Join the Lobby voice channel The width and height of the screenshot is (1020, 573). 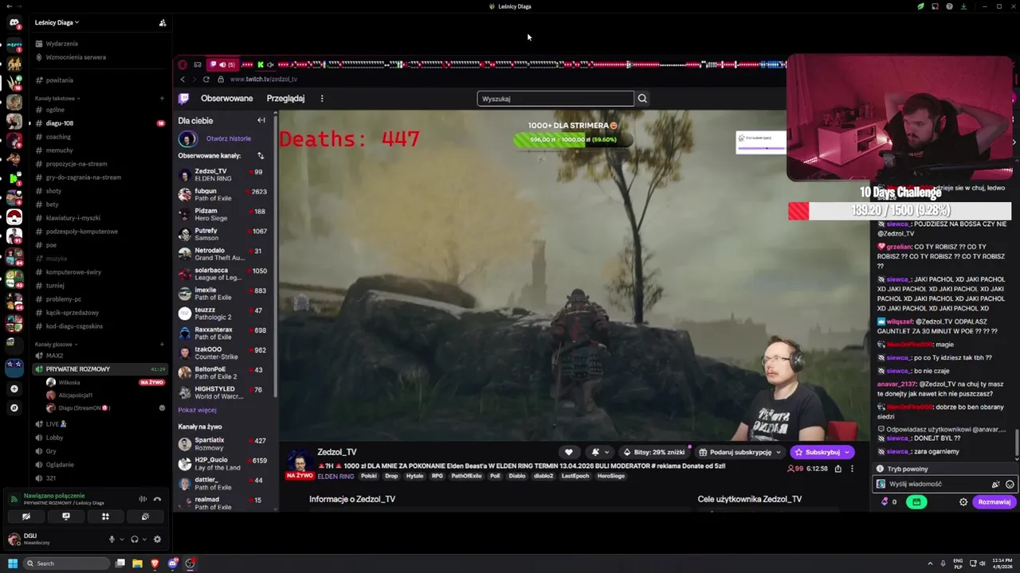point(54,438)
